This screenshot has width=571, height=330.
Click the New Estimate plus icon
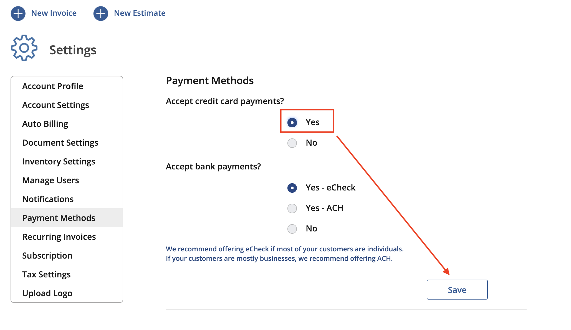pos(101,13)
